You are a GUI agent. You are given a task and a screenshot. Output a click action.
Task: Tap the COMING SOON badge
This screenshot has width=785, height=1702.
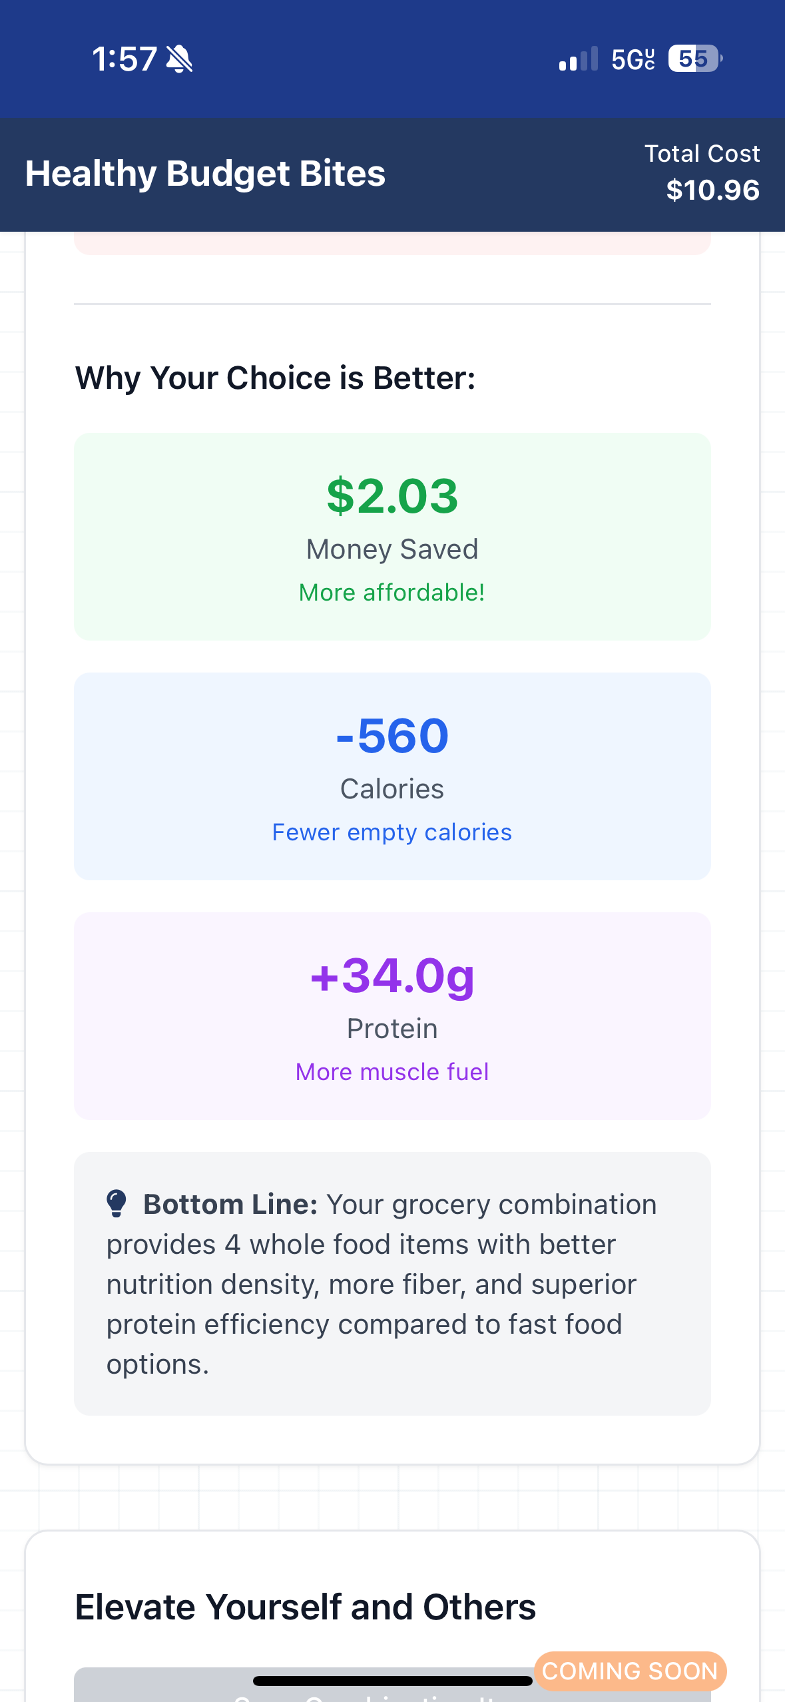point(630,1671)
